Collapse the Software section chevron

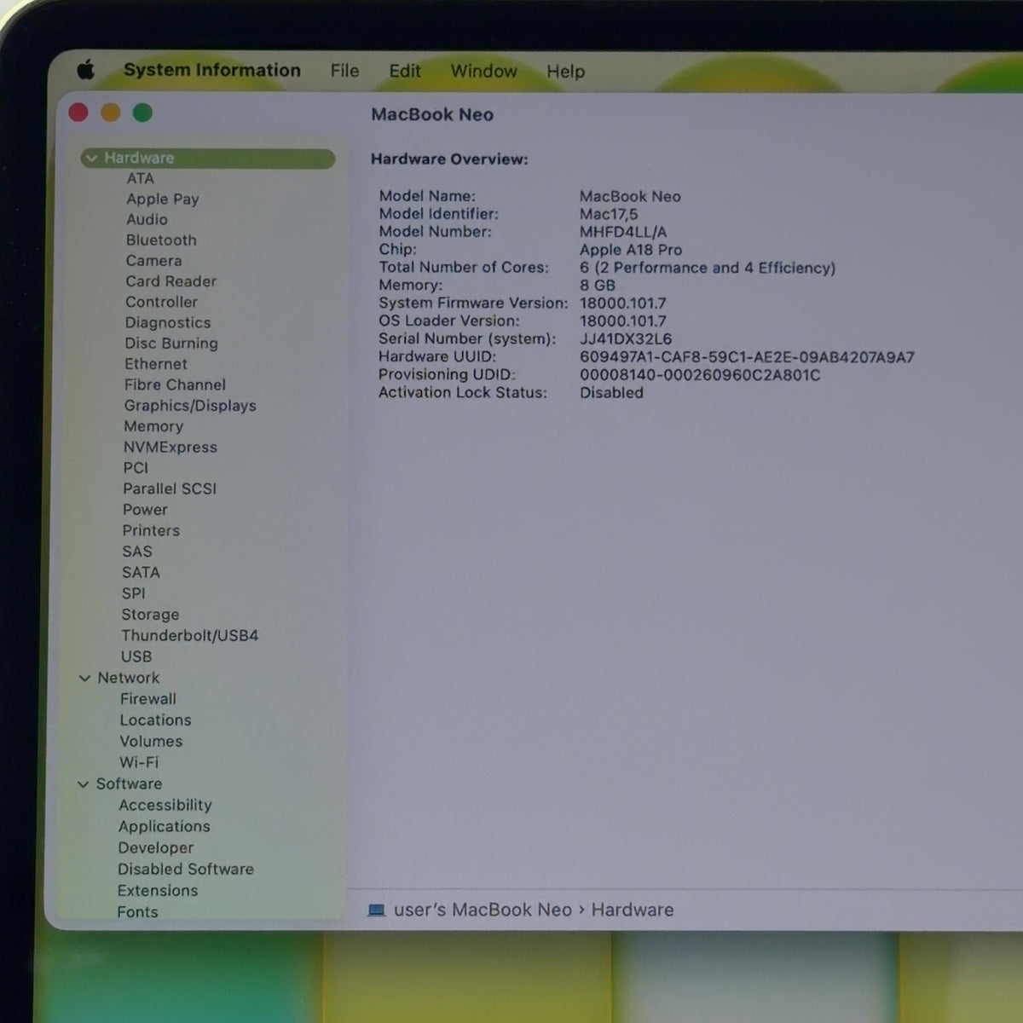[83, 784]
